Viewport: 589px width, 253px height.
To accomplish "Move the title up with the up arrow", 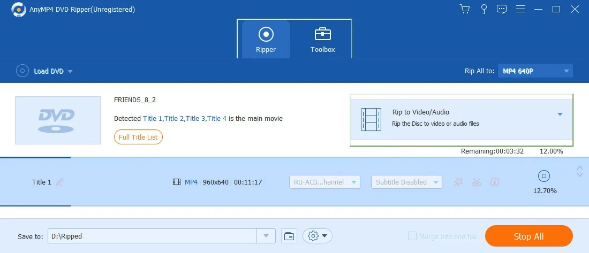I will point(579,168).
